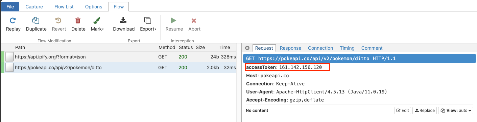Delete the selected flow
The image size is (477, 122).
pos(78,25)
